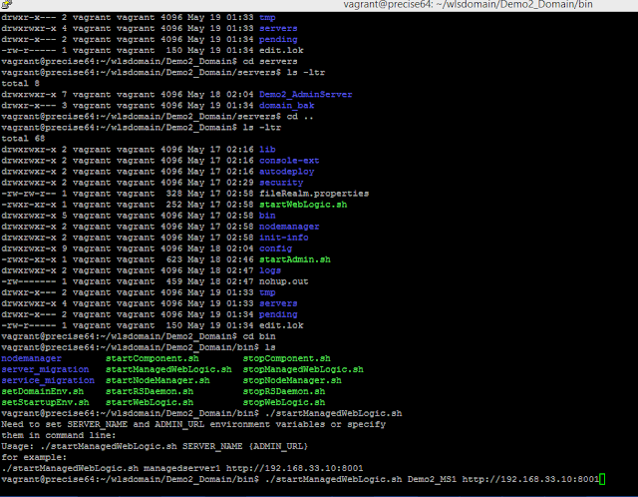Open the PuTTY system menu icon
Viewport: 638px width, 497px height.
tap(7, 4)
